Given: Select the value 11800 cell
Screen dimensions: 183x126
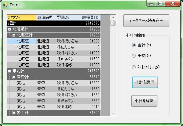Looking at the screenshot, I should (91, 65).
